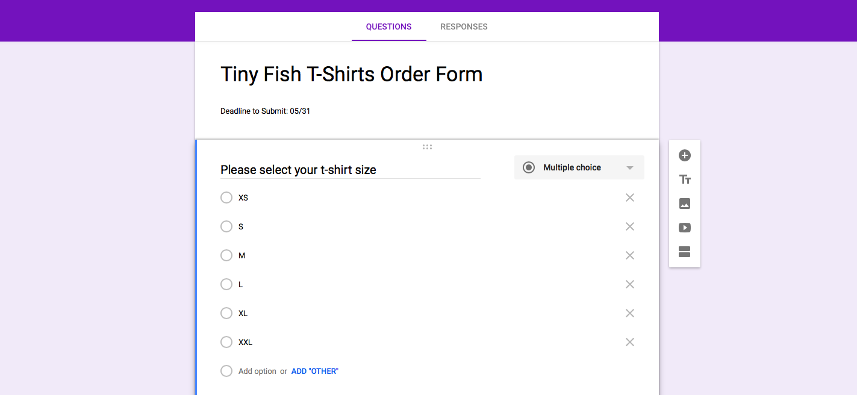
Task: Click the add question plus icon
Action: point(685,155)
